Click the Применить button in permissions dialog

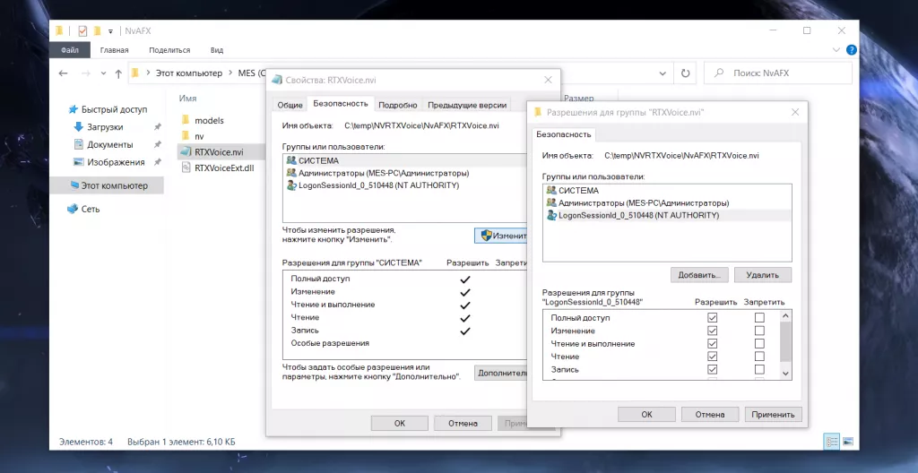click(x=773, y=415)
